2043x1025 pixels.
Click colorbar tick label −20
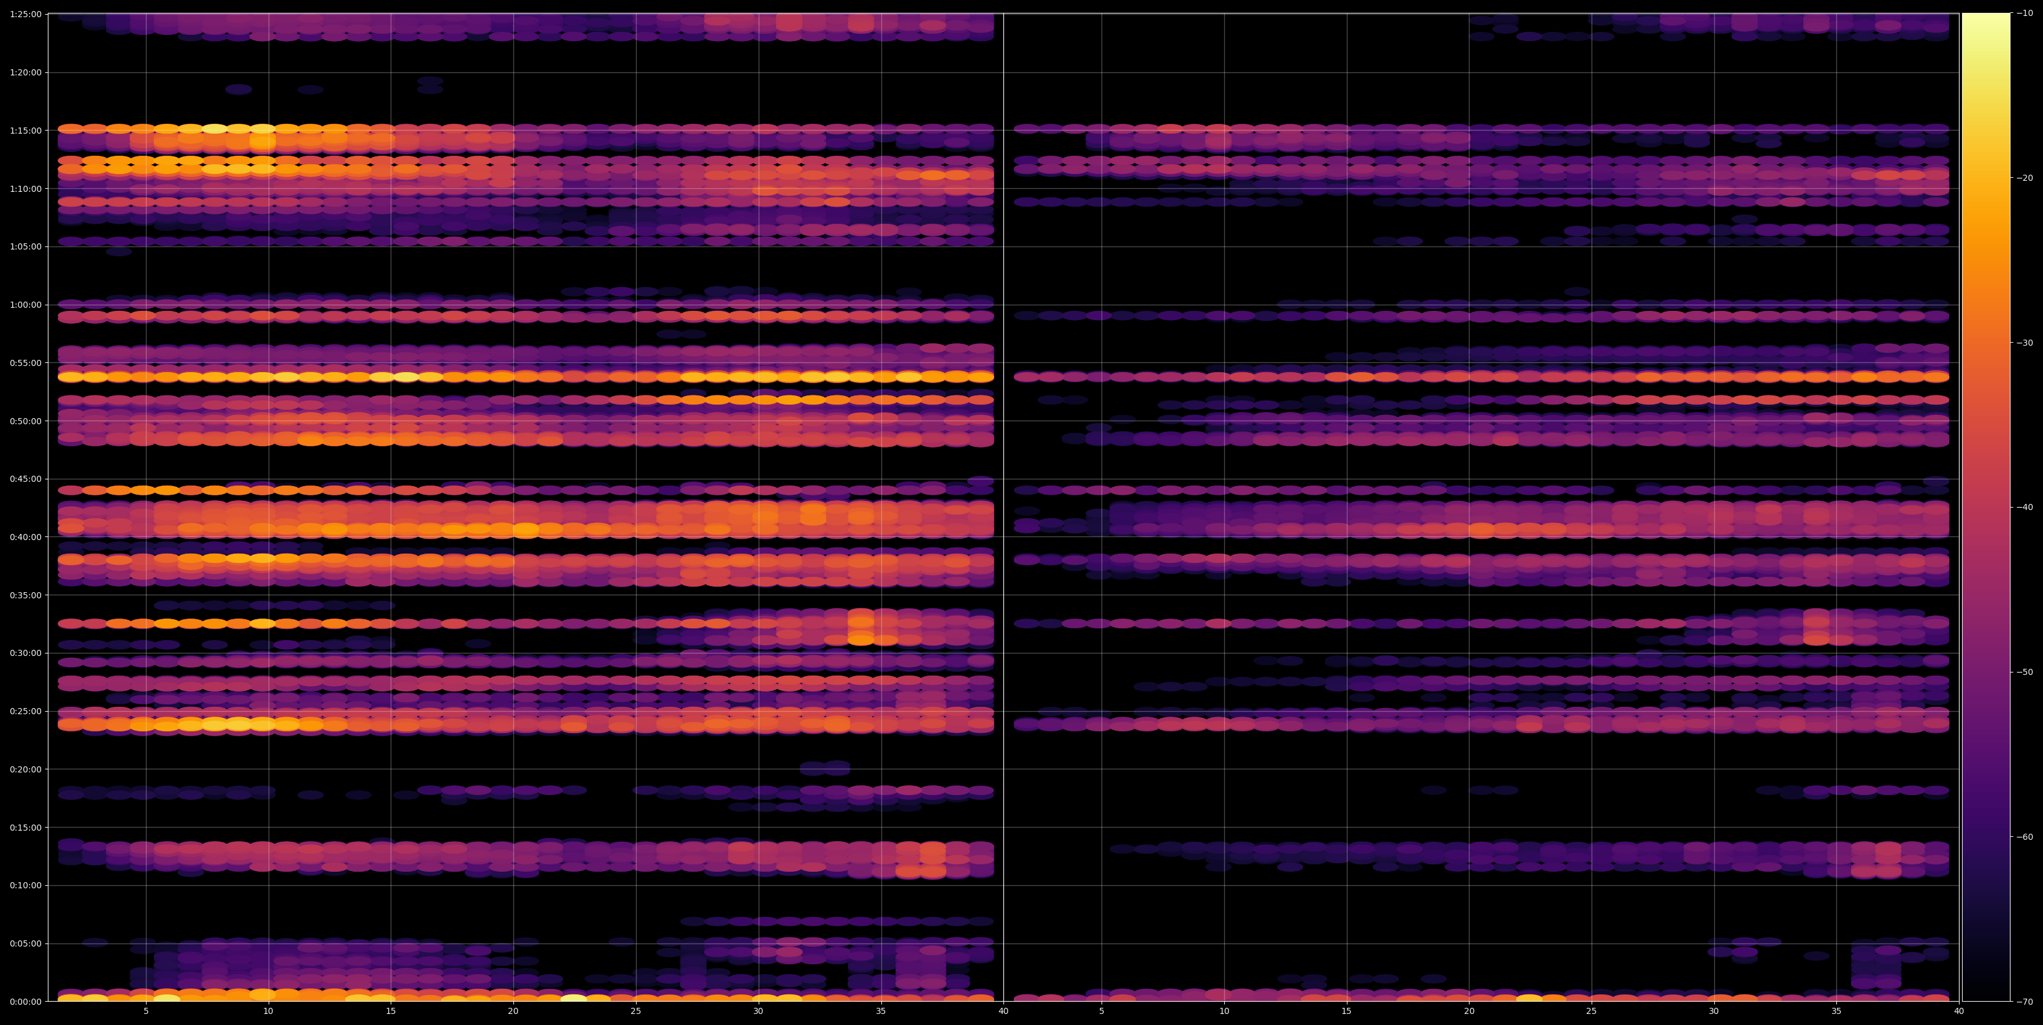coord(2025,178)
